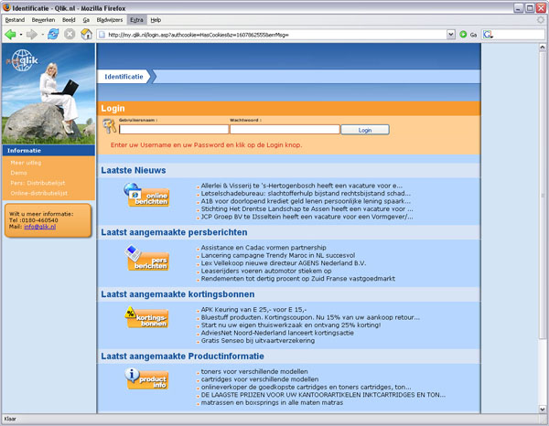Viewport: 549px width, 426px height.
Task: Open the Bladwijzers menu
Action: (108, 19)
